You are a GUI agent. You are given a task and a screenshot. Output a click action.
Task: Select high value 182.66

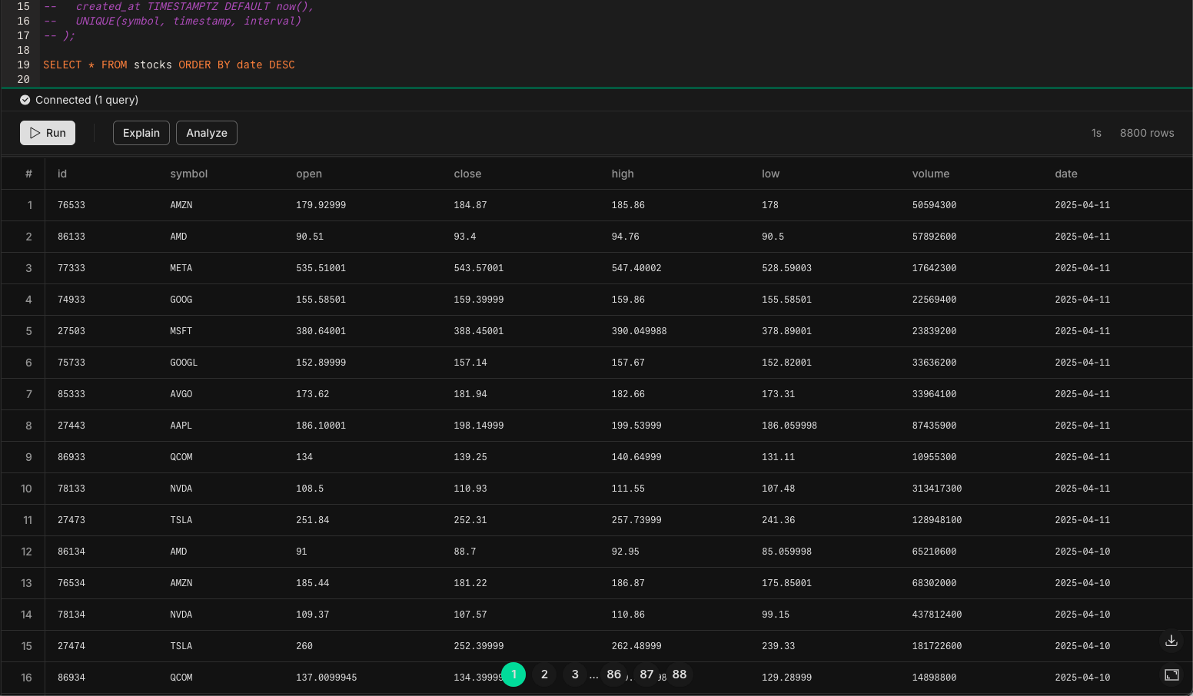(628, 394)
